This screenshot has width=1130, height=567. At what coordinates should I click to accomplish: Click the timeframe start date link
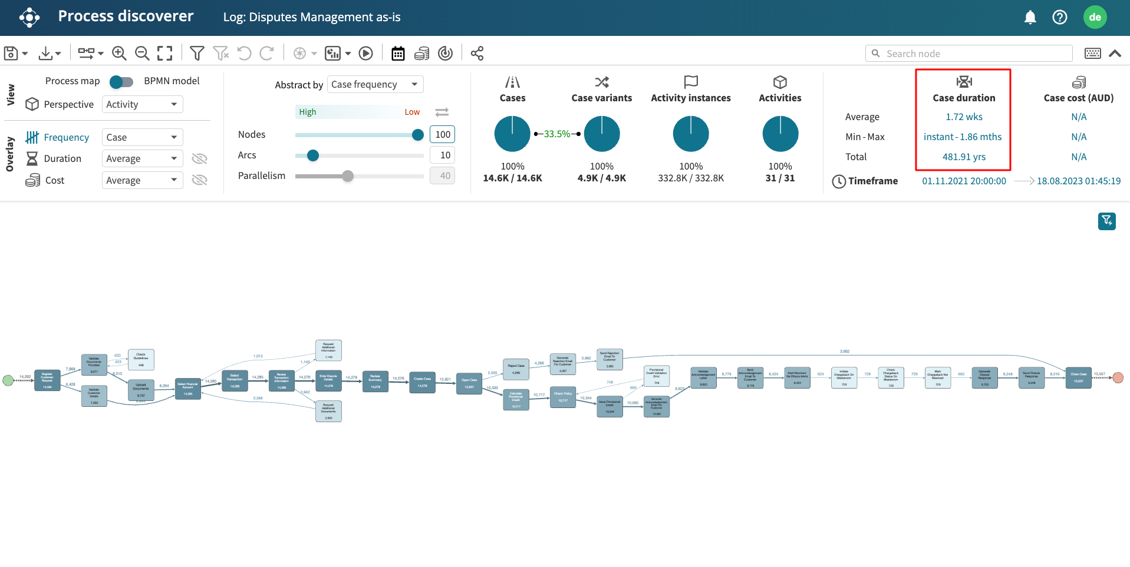(x=964, y=181)
